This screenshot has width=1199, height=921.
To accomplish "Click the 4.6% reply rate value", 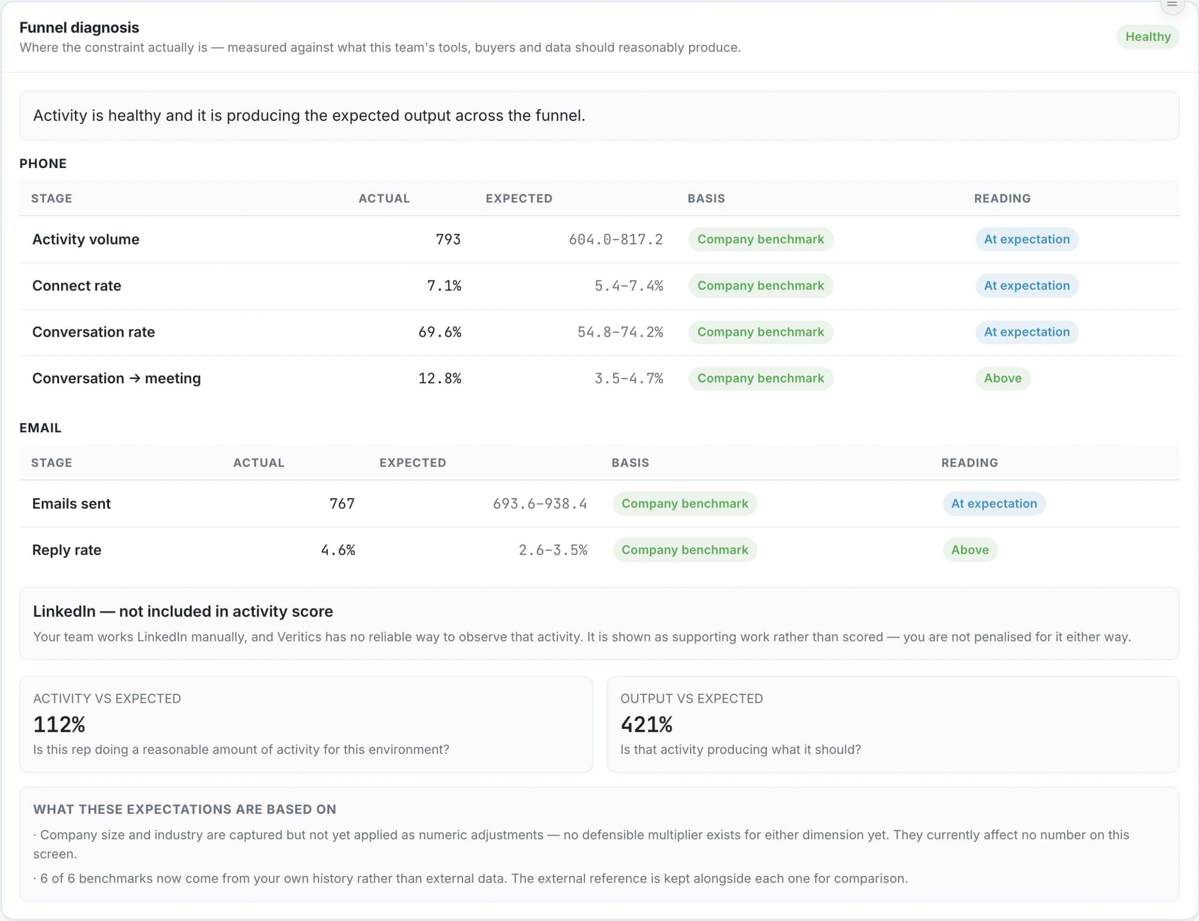I will click(x=338, y=550).
